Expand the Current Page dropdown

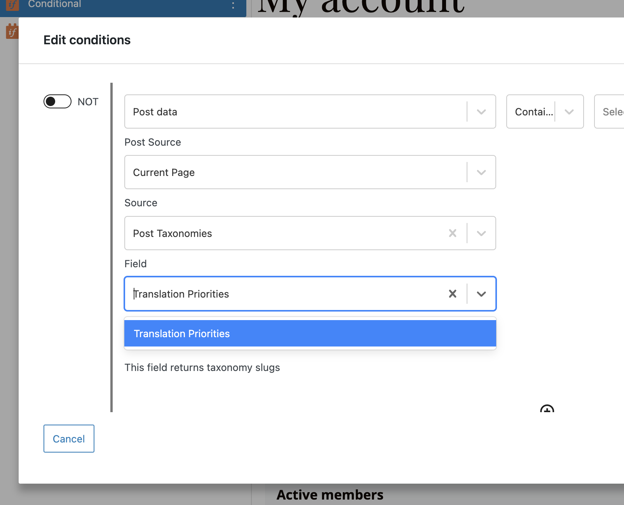pos(481,172)
